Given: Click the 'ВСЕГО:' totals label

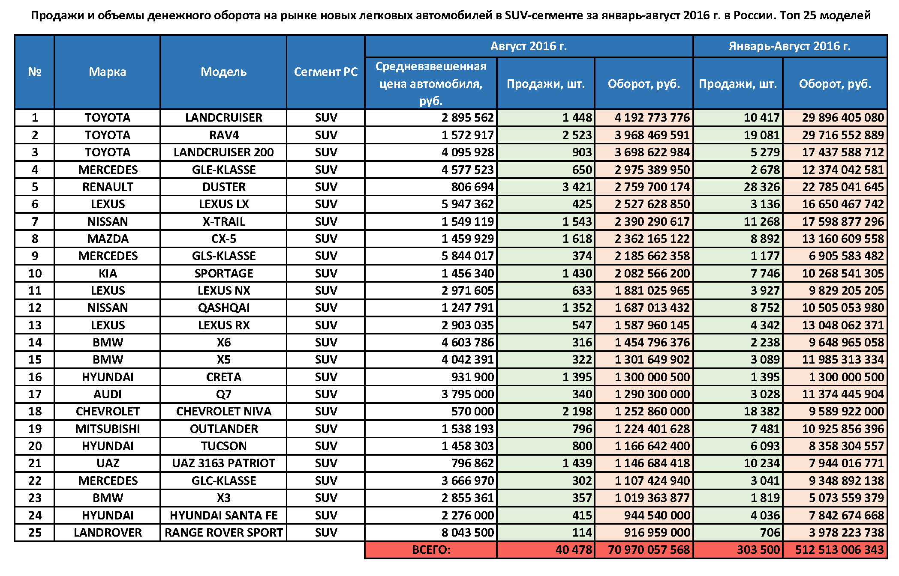Looking at the screenshot, I should point(431,550).
